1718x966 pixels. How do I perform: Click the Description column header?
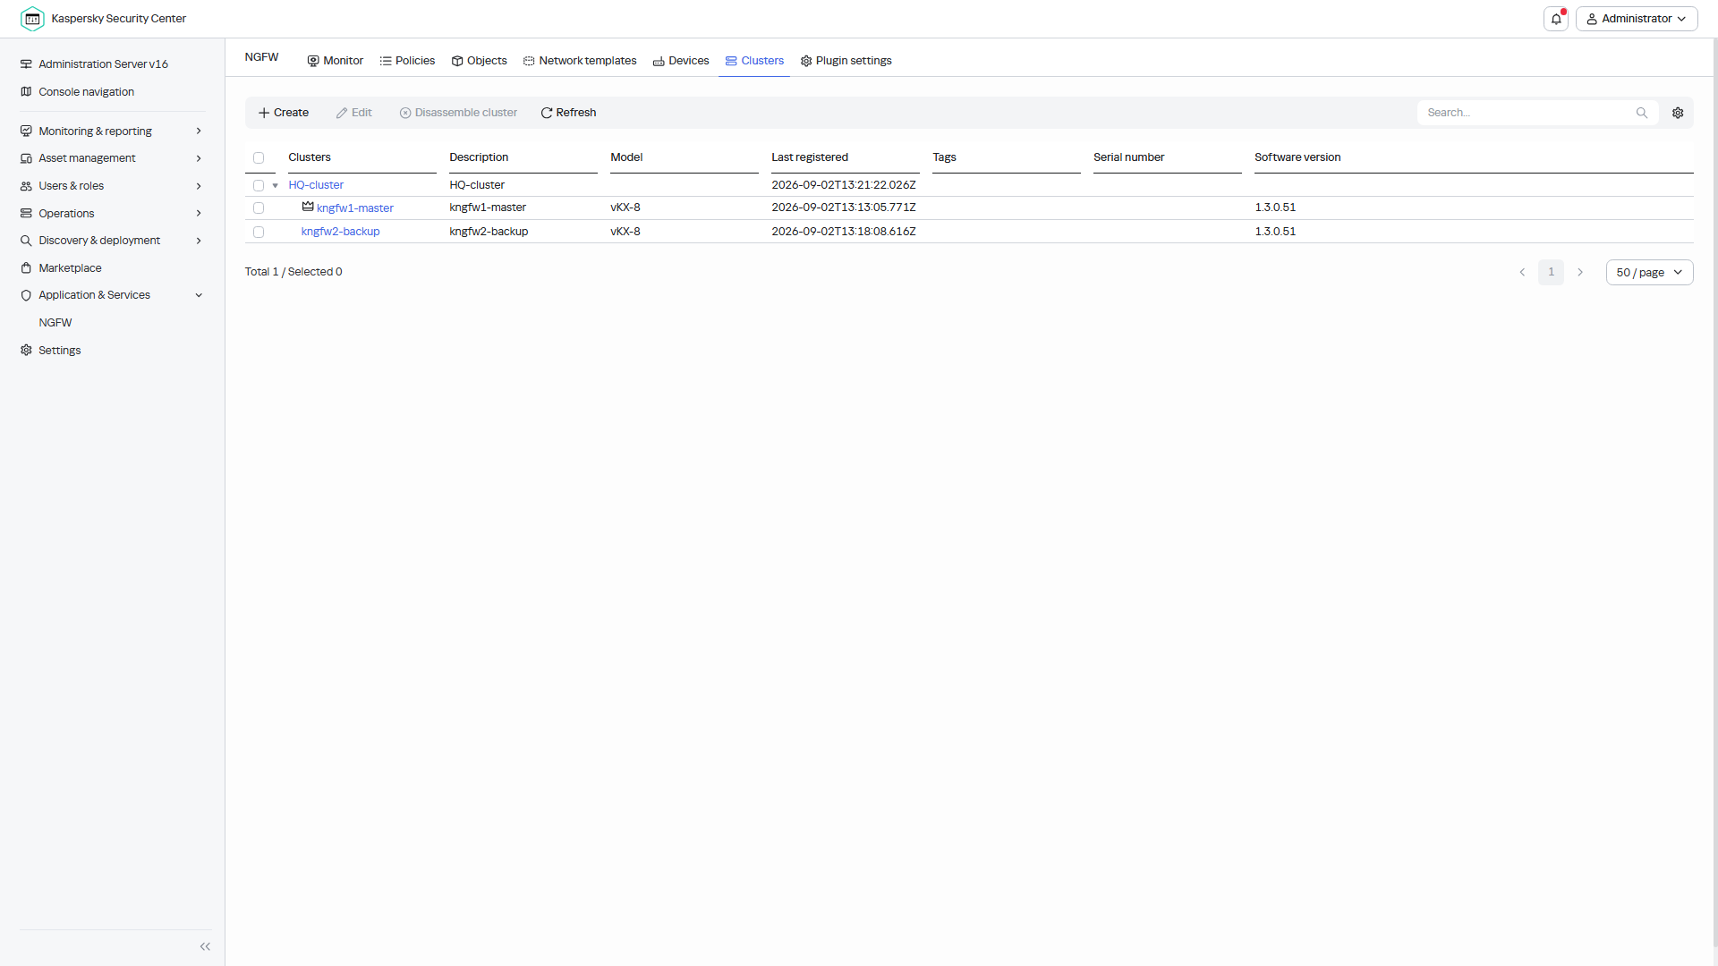pos(479,157)
